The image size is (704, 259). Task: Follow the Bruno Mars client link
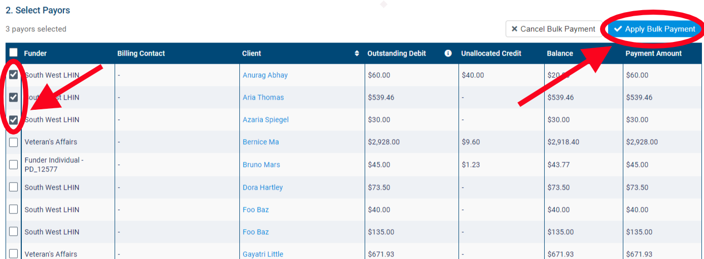[x=261, y=164]
